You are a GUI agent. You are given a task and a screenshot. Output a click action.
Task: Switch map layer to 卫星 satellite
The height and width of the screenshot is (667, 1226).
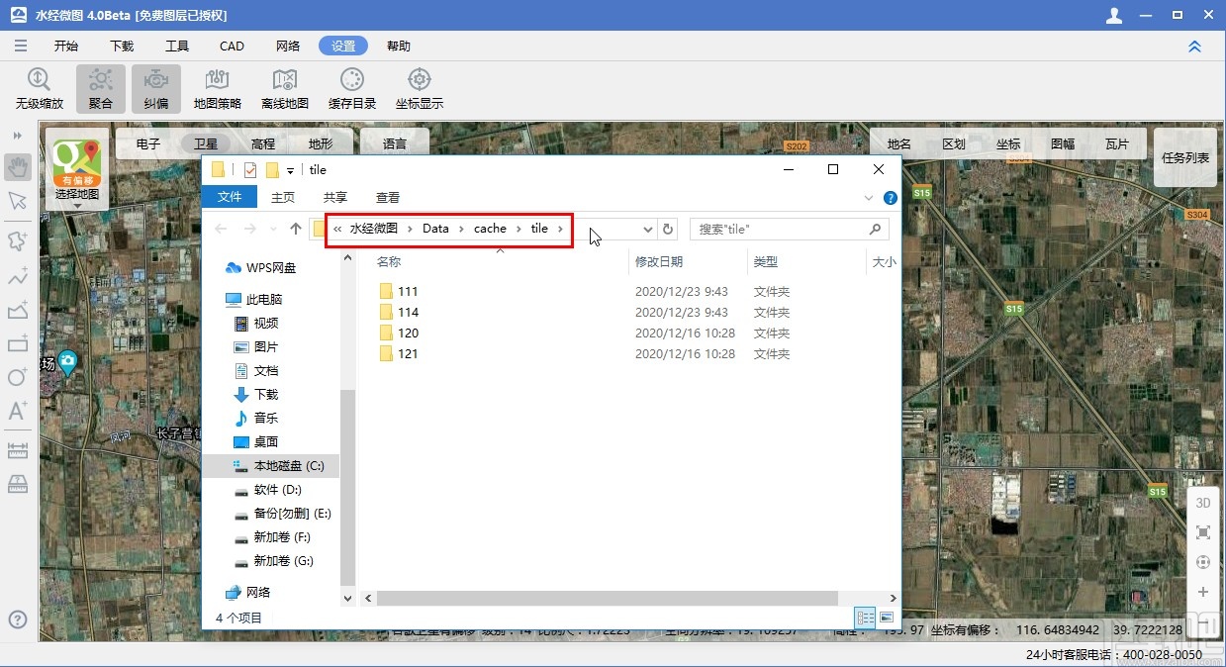pyautogui.click(x=205, y=143)
